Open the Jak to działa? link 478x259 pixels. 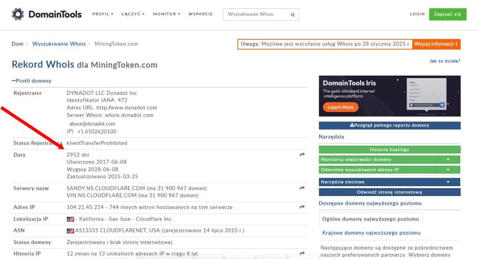pyautogui.click(x=445, y=61)
